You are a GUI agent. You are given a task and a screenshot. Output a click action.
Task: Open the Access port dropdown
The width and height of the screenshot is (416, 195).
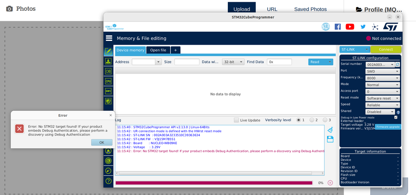tap(383, 92)
